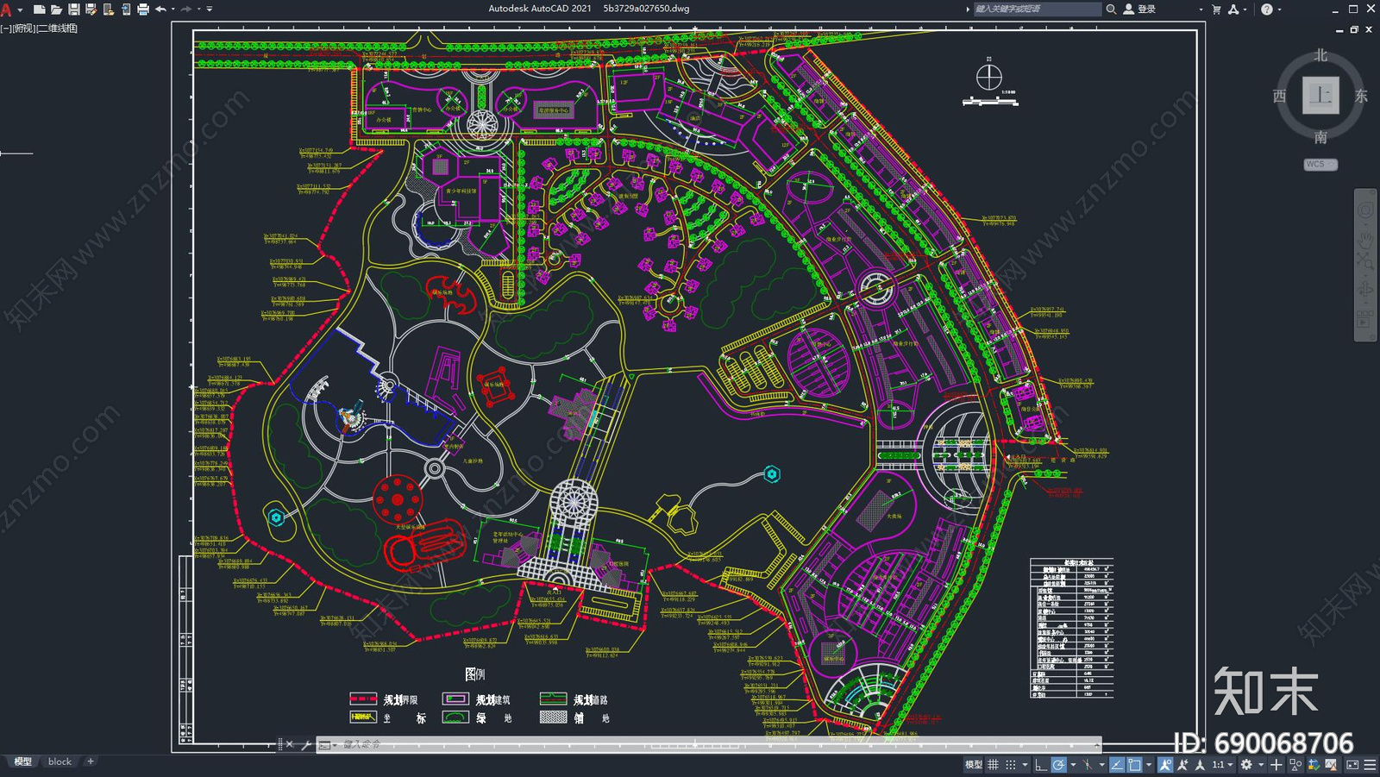Open the Autodesk App Store cart icon
This screenshot has height=777, width=1380.
coord(1216,9)
